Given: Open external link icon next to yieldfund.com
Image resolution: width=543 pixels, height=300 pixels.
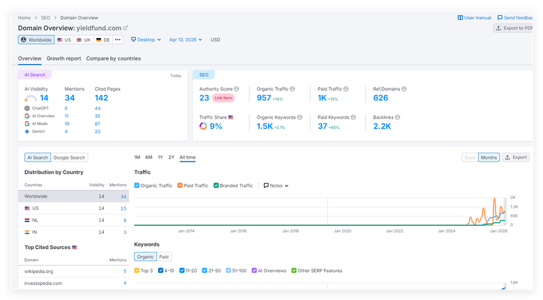Looking at the screenshot, I should 126,28.
